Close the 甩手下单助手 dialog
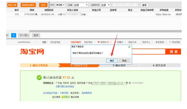 pyautogui.click(x=129, y=47)
